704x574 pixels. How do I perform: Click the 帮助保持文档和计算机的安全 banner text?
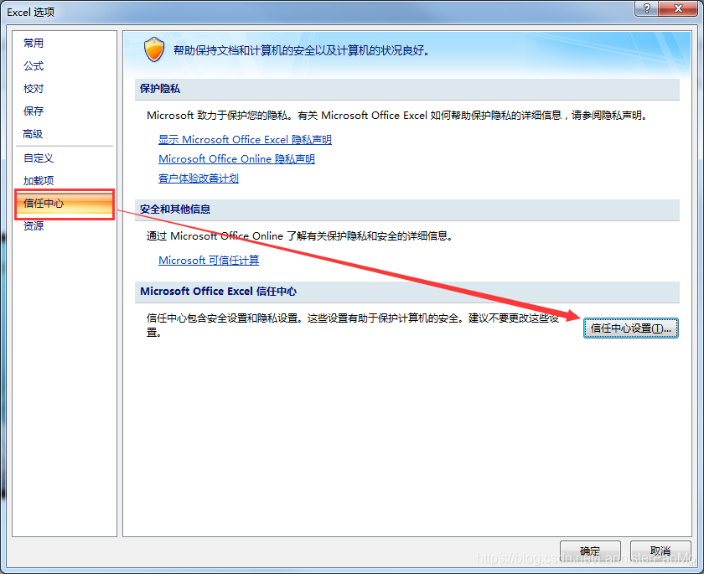(x=302, y=50)
